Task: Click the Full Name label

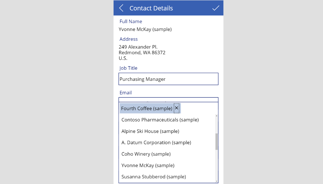Action: click(131, 21)
